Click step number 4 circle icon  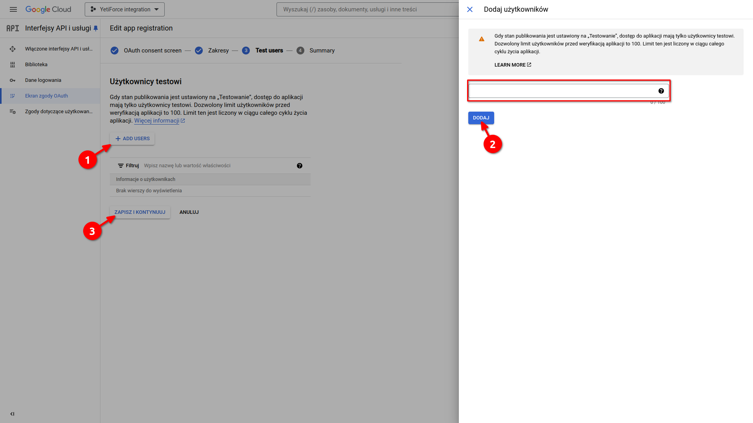(x=300, y=51)
